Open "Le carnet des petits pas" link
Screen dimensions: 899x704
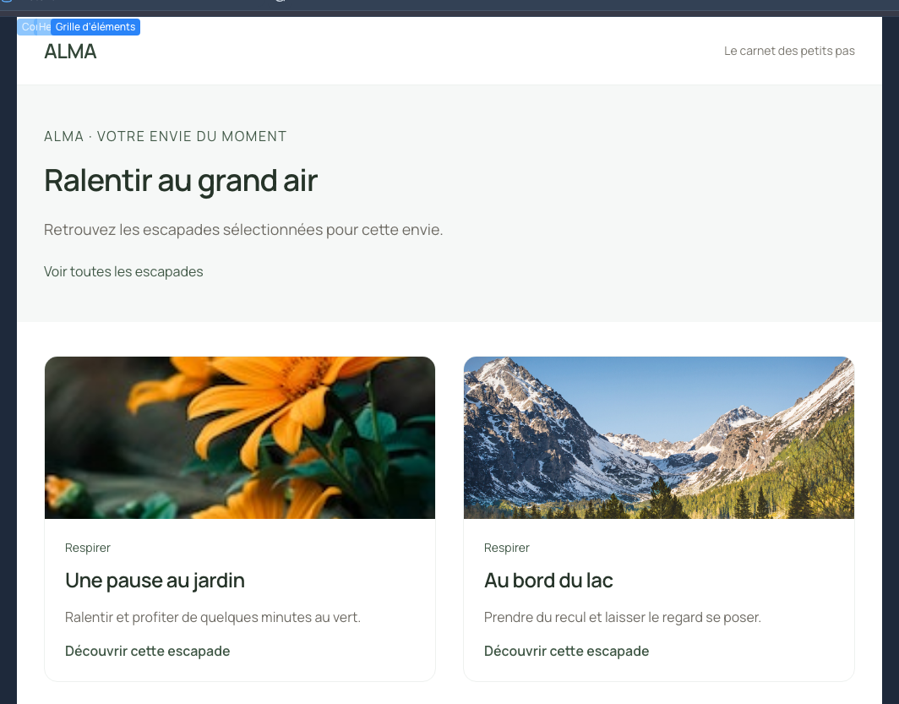pyautogui.click(x=789, y=51)
